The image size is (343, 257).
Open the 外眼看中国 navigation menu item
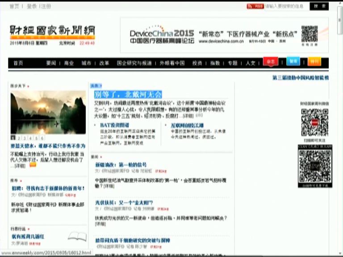pos(172,63)
